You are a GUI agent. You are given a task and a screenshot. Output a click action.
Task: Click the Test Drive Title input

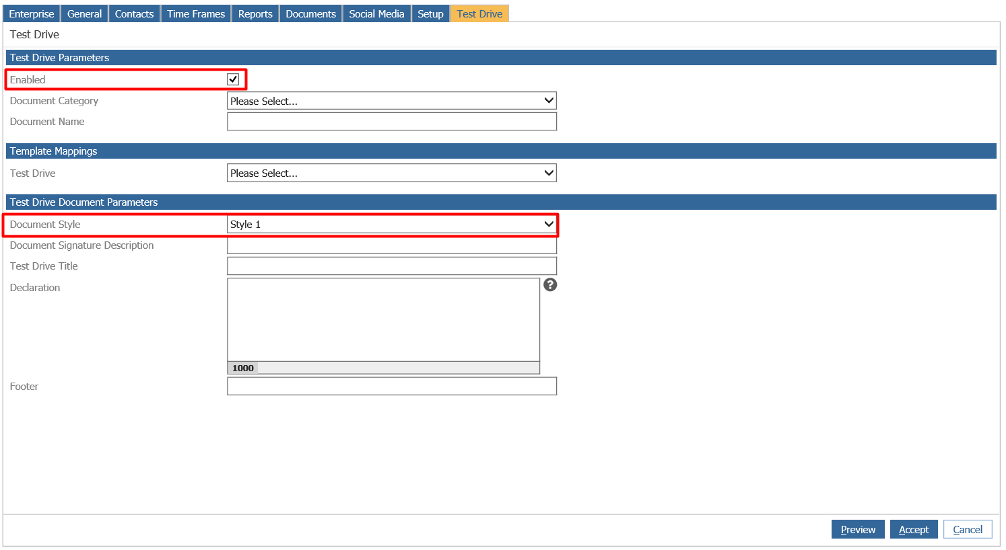[391, 266]
